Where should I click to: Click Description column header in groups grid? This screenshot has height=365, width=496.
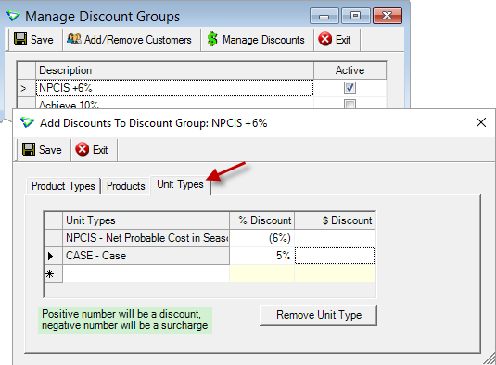174,70
